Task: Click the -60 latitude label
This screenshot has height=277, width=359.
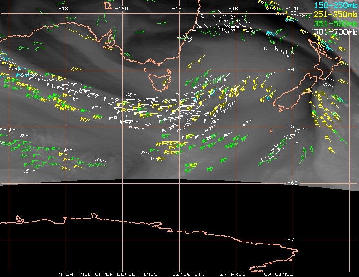Action: [x=293, y=183]
